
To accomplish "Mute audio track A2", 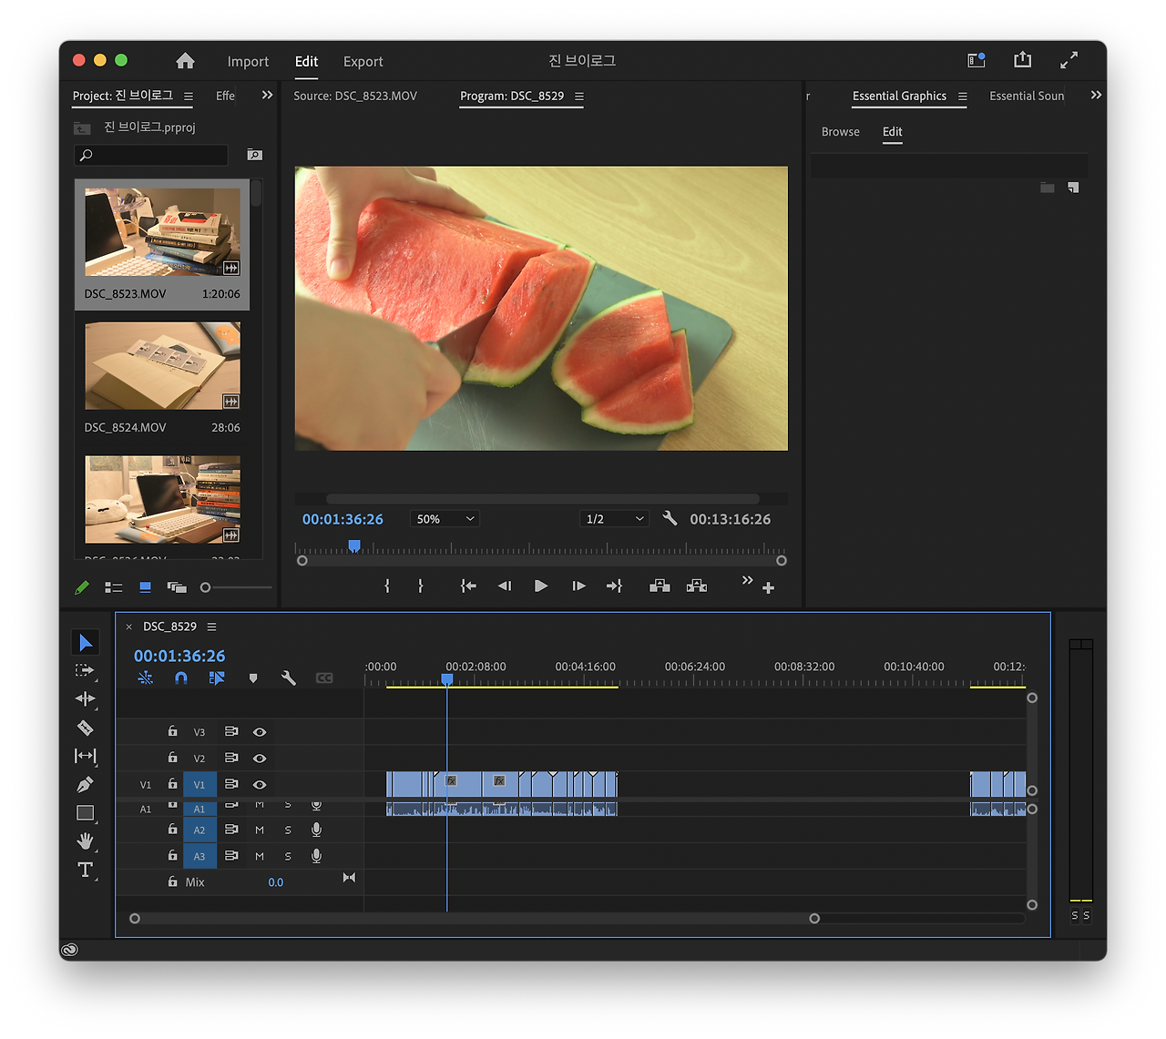I will point(260,830).
